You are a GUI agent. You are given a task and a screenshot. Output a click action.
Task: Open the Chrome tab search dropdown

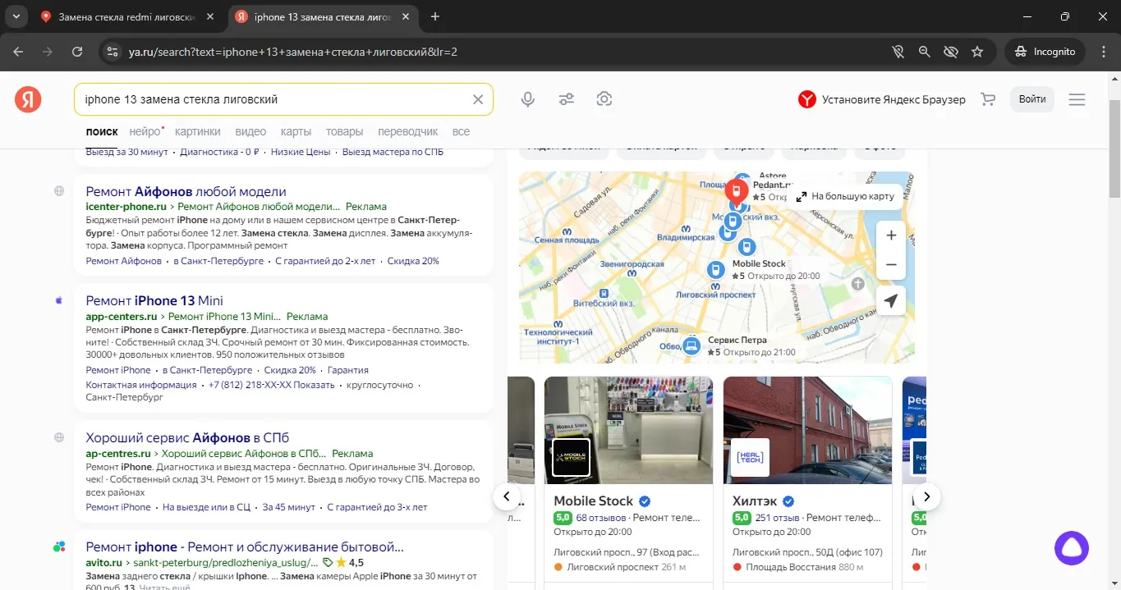pos(16,16)
